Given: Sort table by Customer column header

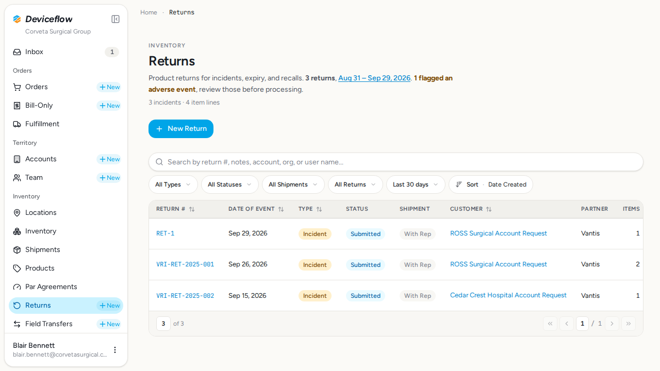Looking at the screenshot, I should pos(471,209).
